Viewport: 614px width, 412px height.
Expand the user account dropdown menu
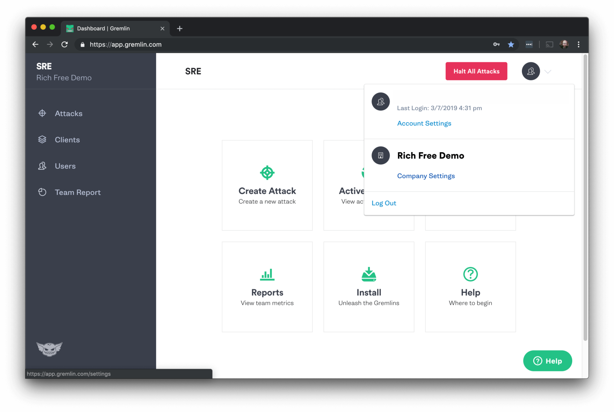point(531,71)
